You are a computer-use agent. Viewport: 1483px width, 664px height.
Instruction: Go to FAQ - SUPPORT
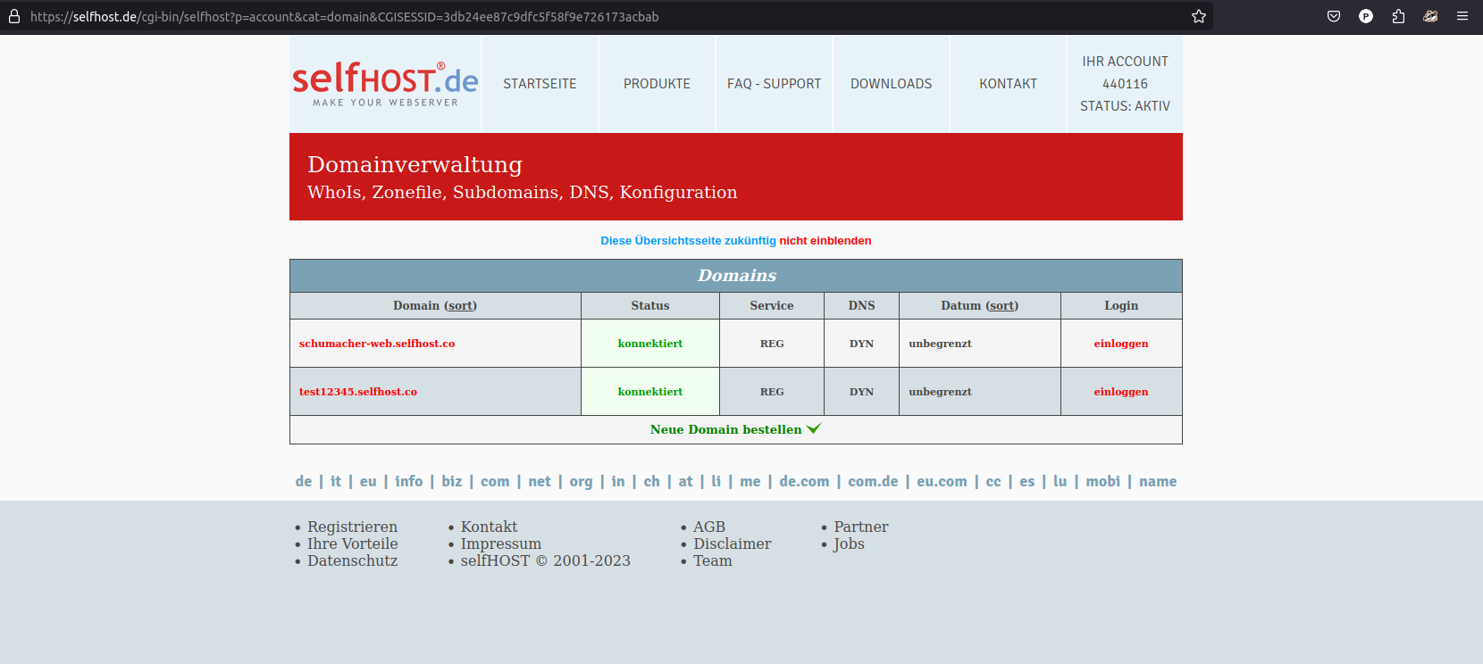tap(774, 84)
